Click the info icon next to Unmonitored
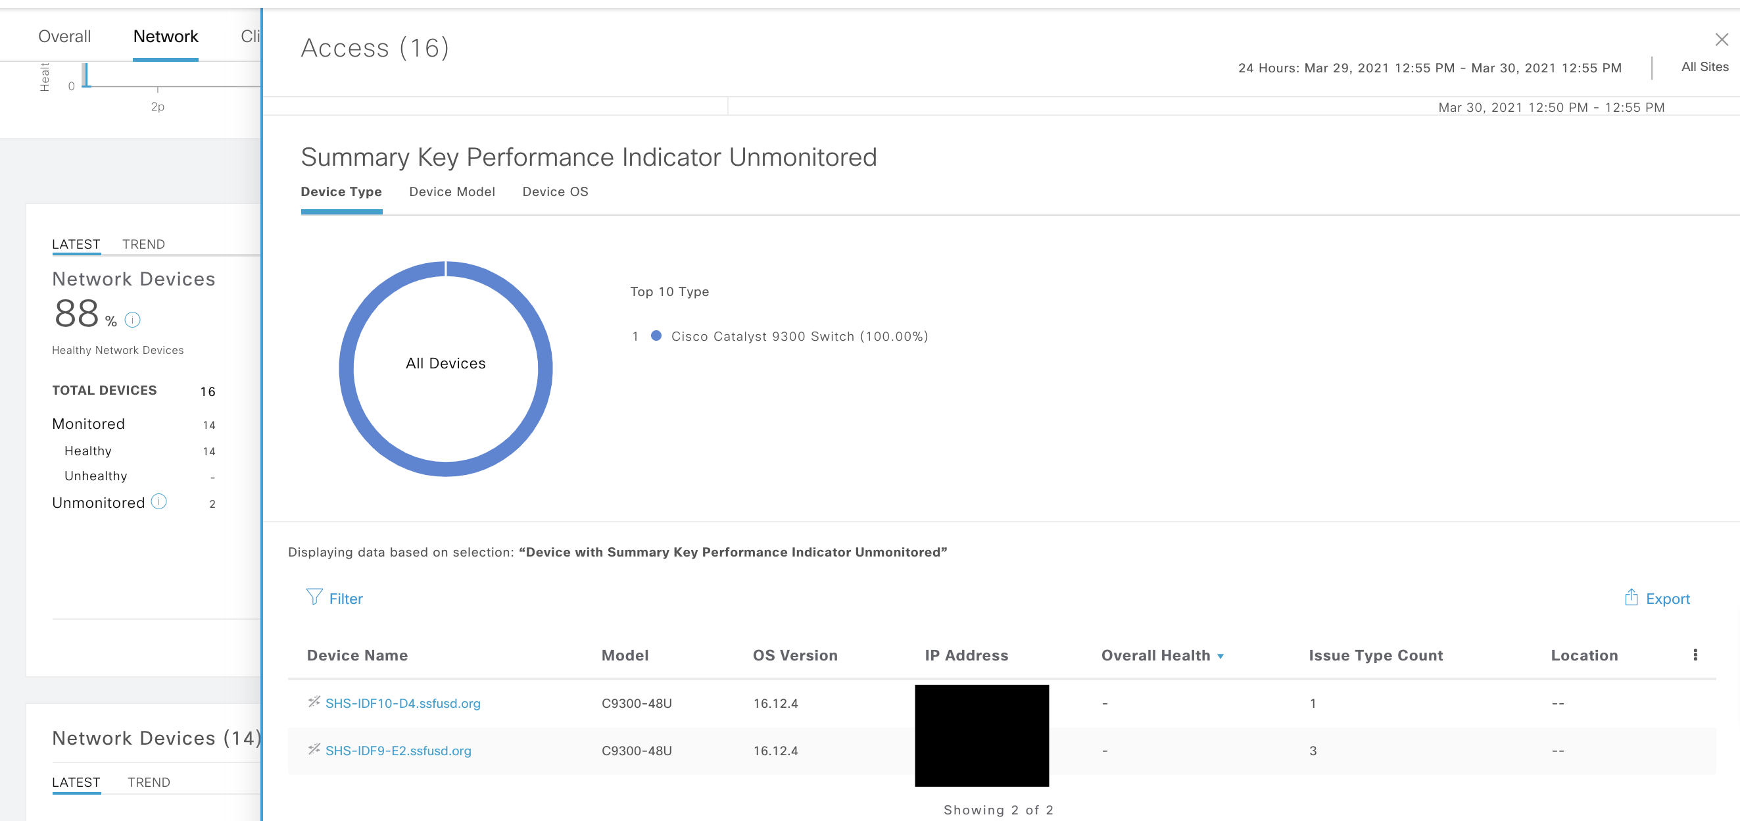Viewport: 1740px width, 821px height. pyautogui.click(x=159, y=501)
